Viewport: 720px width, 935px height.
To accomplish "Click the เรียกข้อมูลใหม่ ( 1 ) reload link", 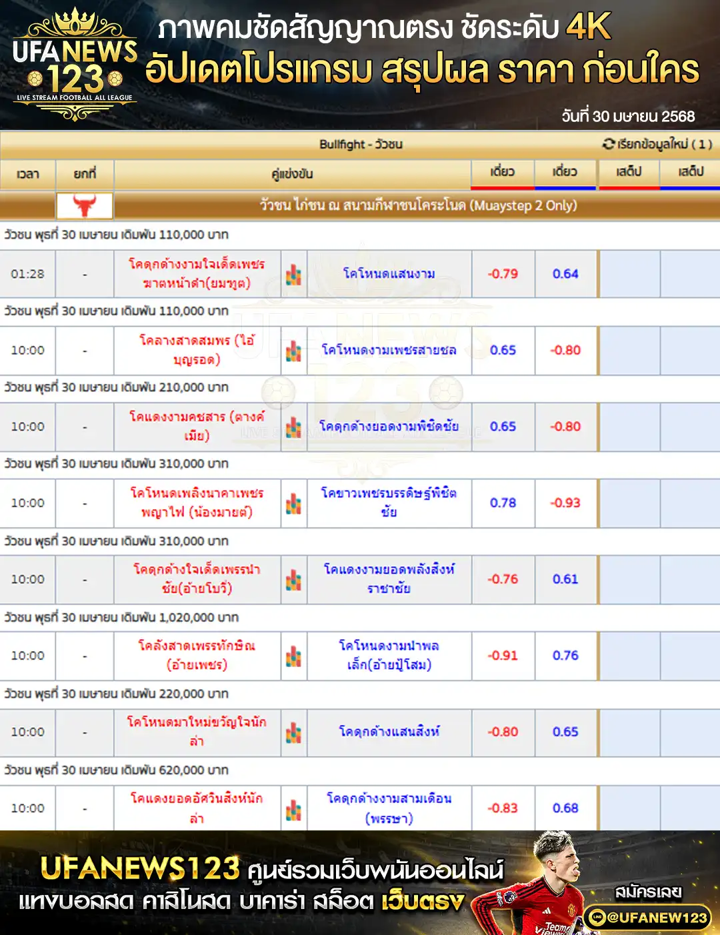I will (x=657, y=144).
